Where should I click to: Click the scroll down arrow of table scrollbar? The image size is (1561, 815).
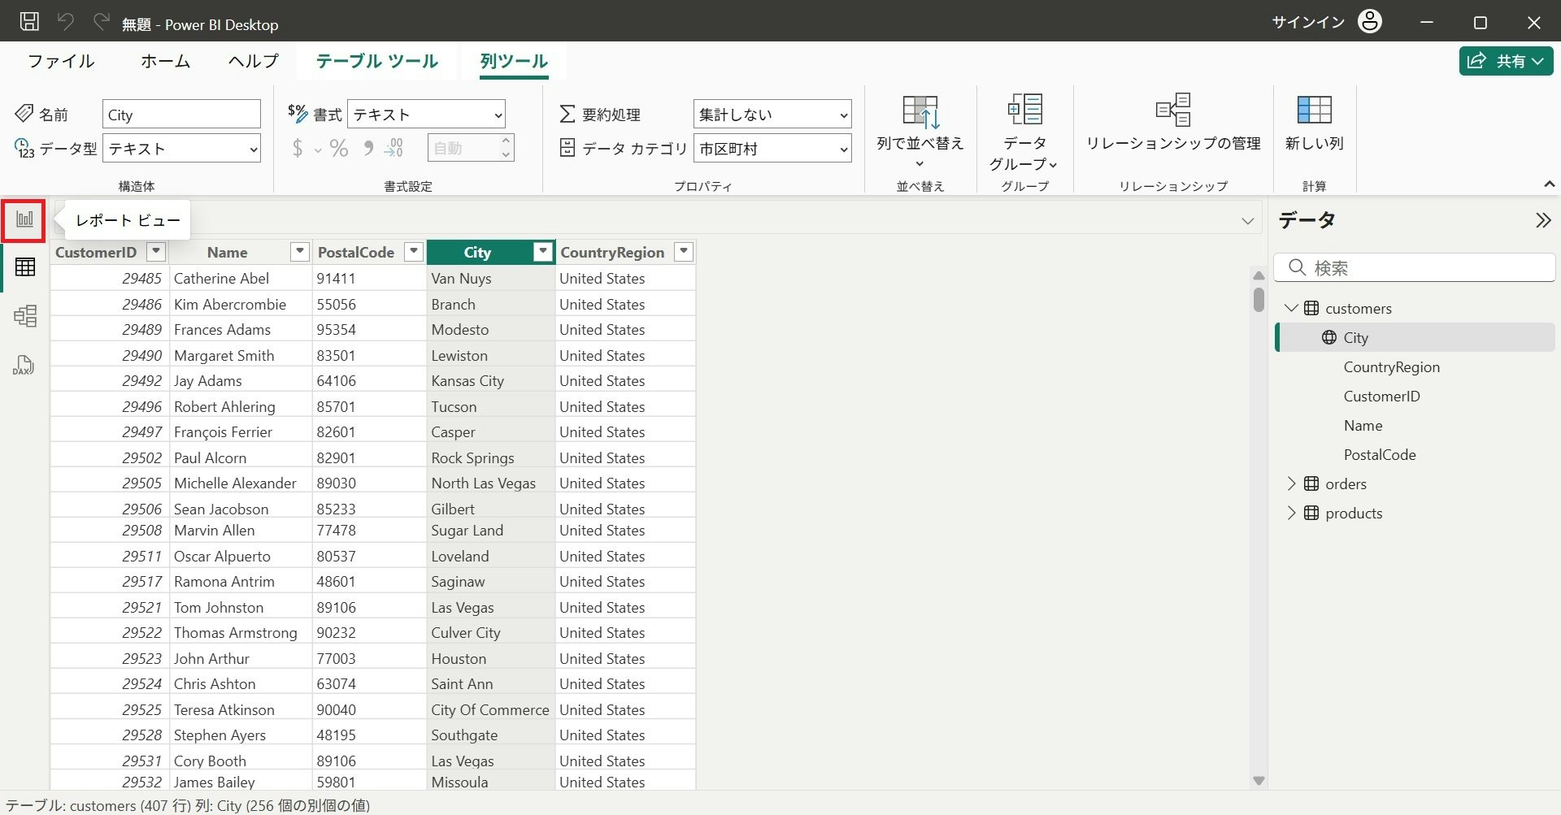pos(1259,781)
